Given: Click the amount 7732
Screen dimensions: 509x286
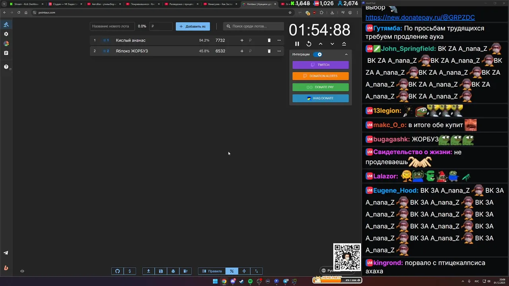Looking at the screenshot, I should pos(220,41).
